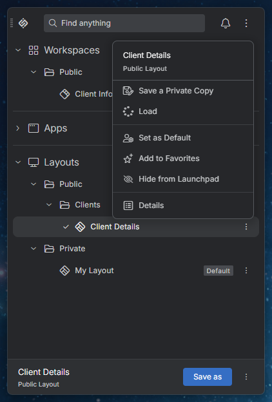Click the Details list icon
Image resolution: width=272 pixels, height=402 pixels.
[128, 206]
